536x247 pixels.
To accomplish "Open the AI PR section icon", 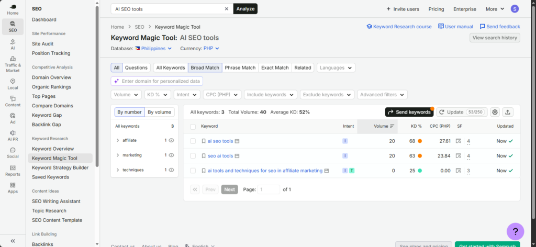I will (13, 136).
